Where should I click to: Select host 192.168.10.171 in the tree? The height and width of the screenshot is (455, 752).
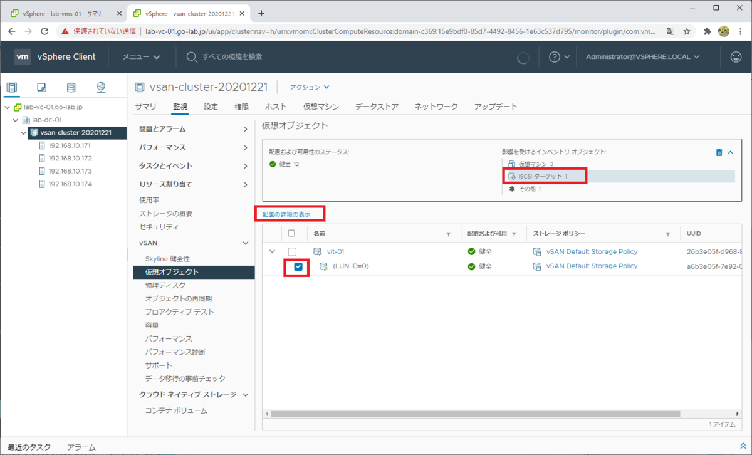(x=70, y=145)
